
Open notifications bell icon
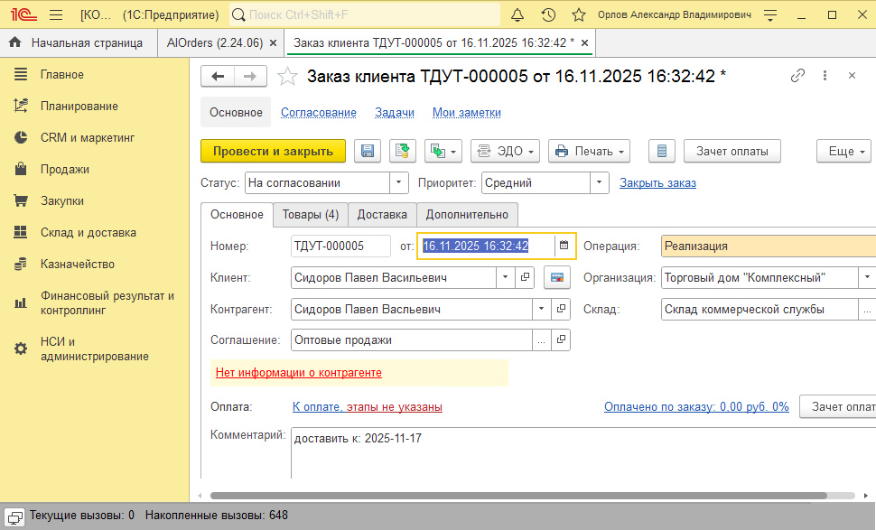[517, 15]
